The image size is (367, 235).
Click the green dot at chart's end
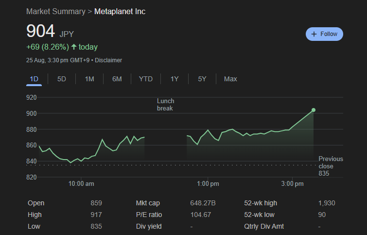[314, 110]
